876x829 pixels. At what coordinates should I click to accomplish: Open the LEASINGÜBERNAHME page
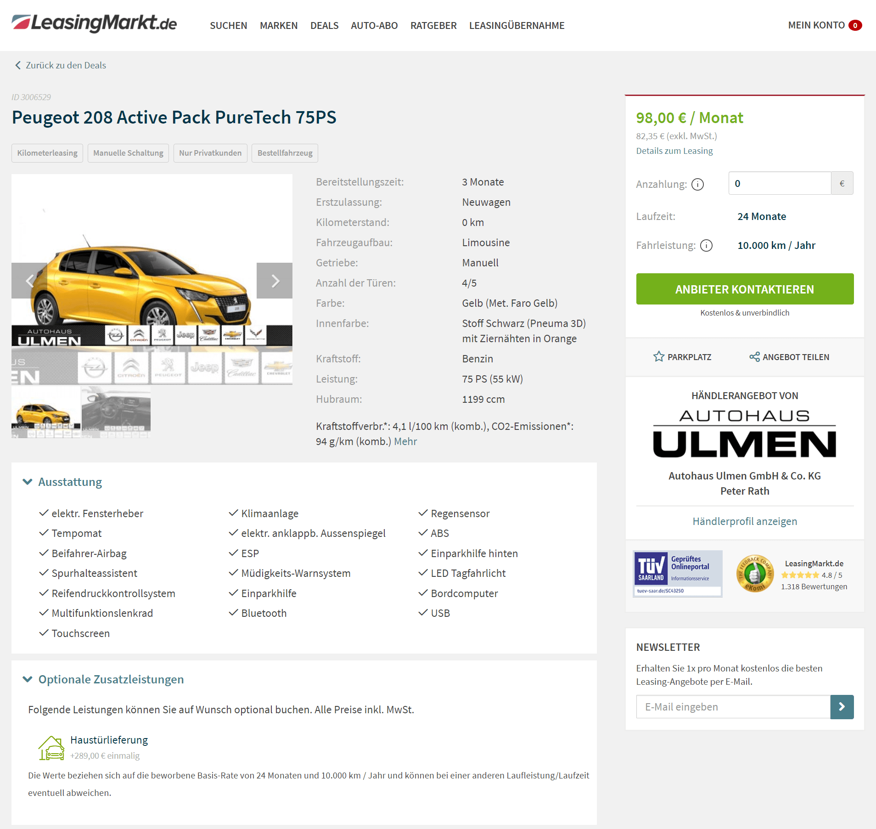(x=517, y=26)
